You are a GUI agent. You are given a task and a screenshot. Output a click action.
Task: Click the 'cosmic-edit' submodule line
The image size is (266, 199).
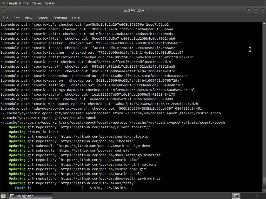tap(88, 34)
